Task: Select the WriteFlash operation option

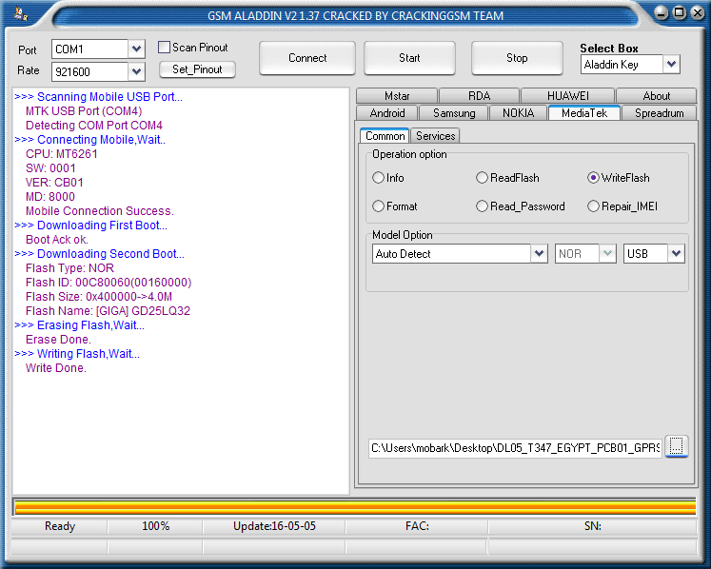Action: coord(593,177)
